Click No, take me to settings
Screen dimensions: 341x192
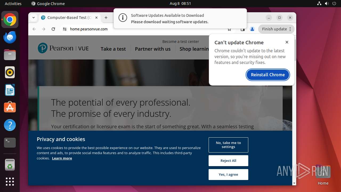pyautogui.click(x=228, y=145)
